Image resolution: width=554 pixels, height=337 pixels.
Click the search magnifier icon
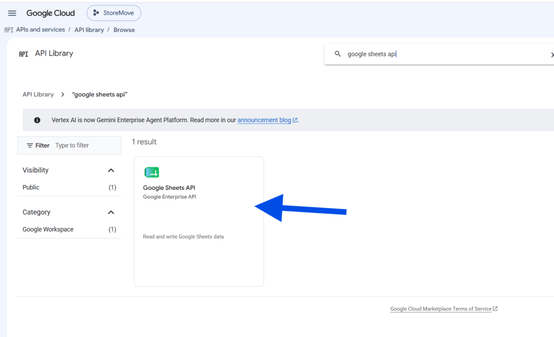[x=338, y=54]
